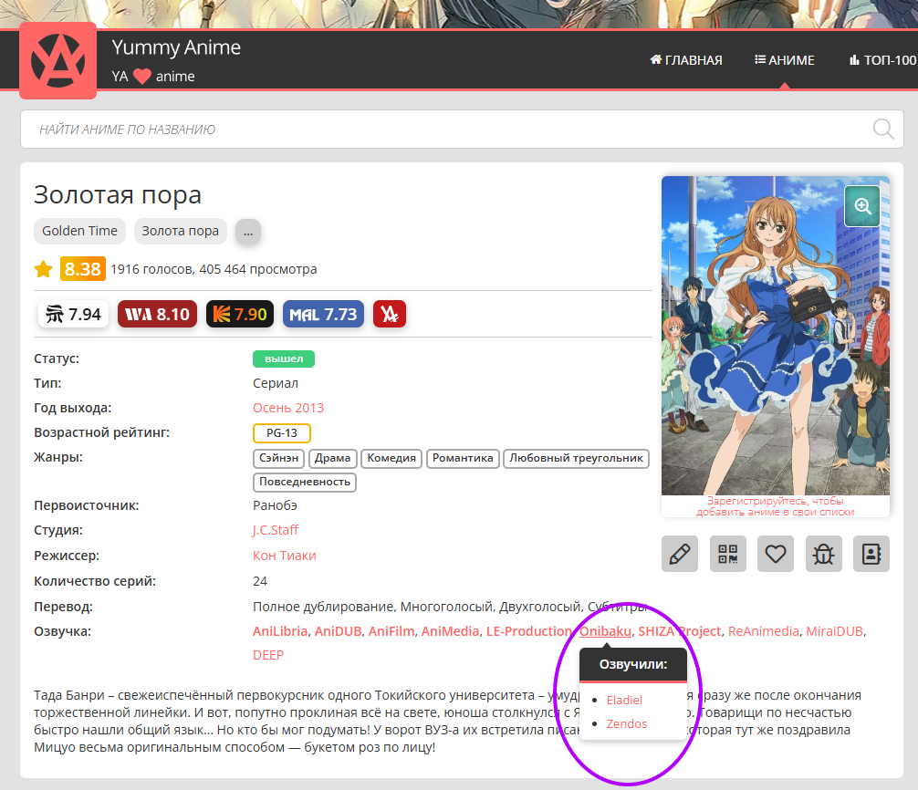918x790 pixels.
Task: Open the ReAnimedia dubbing link
Action: tap(764, 631)
